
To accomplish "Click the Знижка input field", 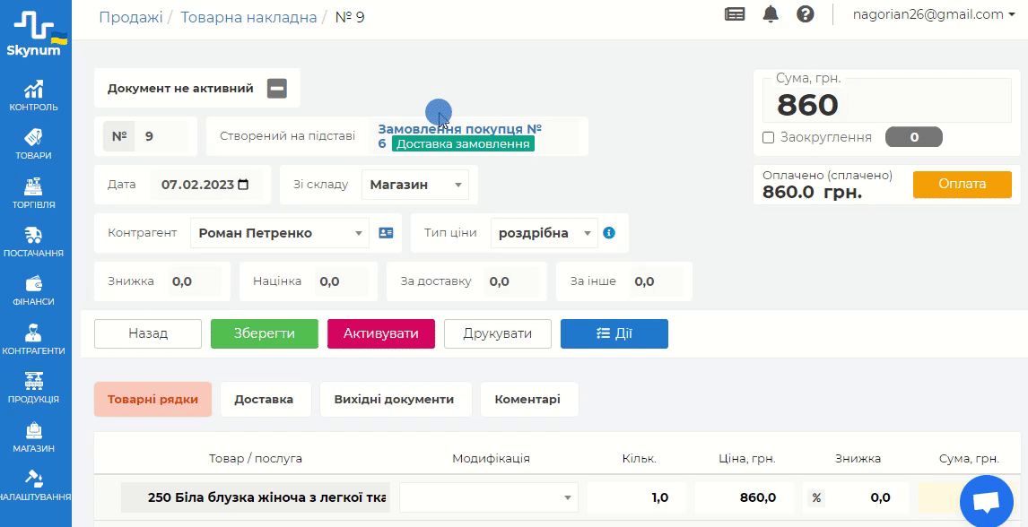I will pyautogui.click(x=194, y=281).
